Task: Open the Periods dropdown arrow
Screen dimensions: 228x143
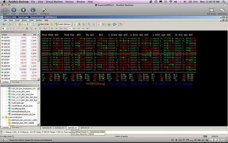Action: click(116, 24)
